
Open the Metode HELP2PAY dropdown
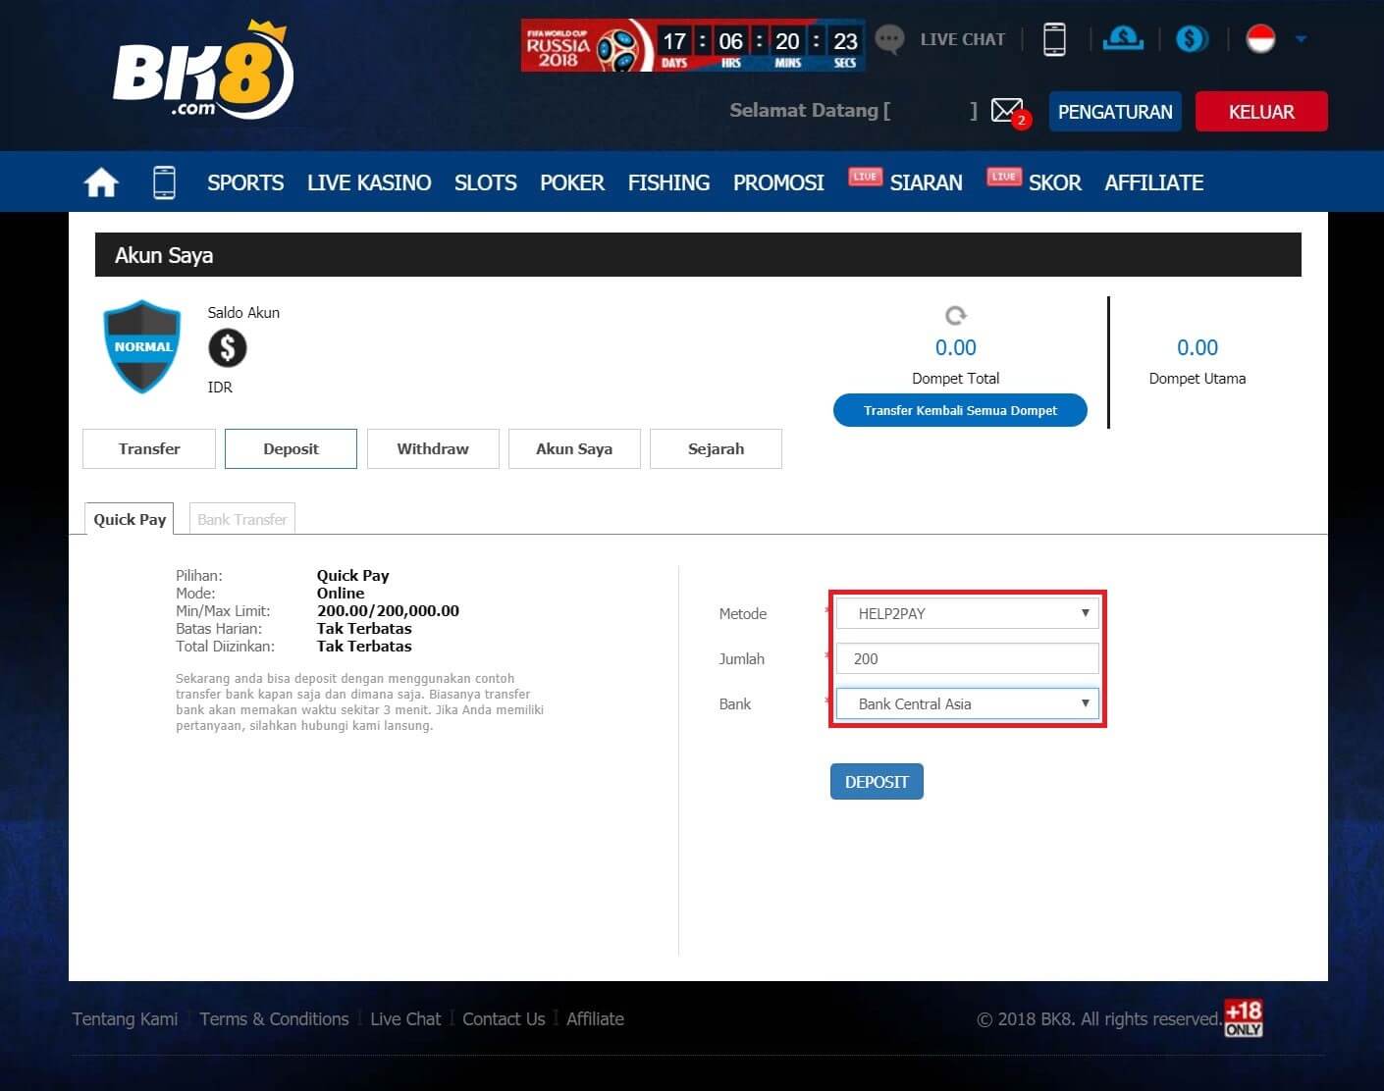[x=966, y=612]
